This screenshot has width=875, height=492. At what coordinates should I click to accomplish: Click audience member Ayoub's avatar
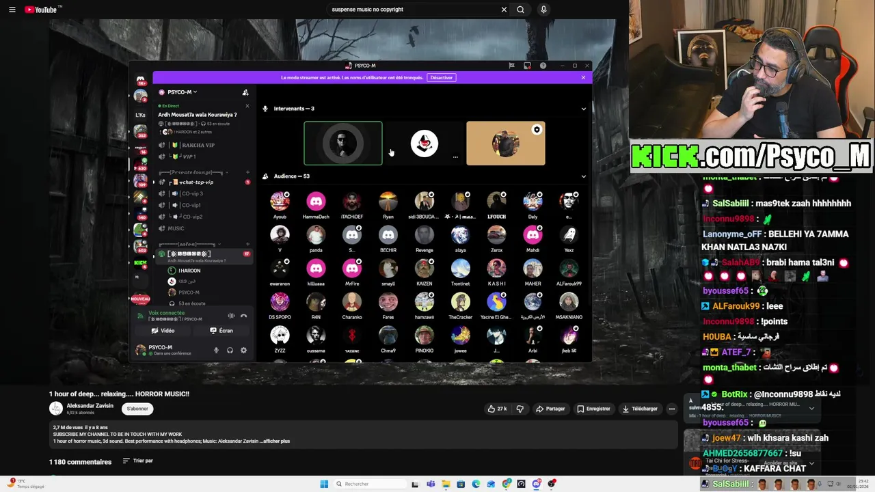click(x=280, y=201)
